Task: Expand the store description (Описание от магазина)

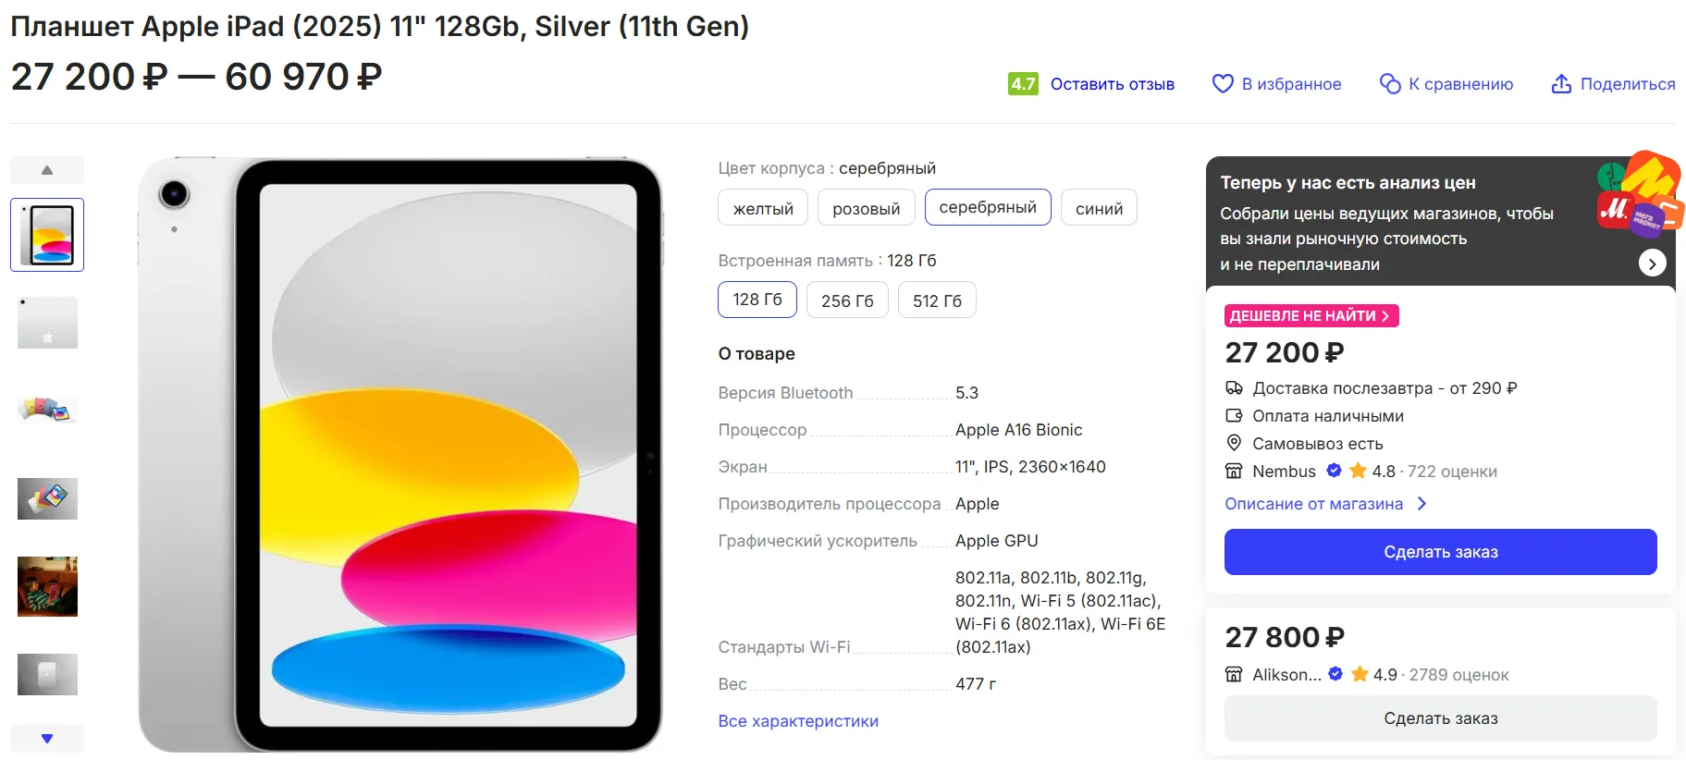Action: [x=1324, y=504]
